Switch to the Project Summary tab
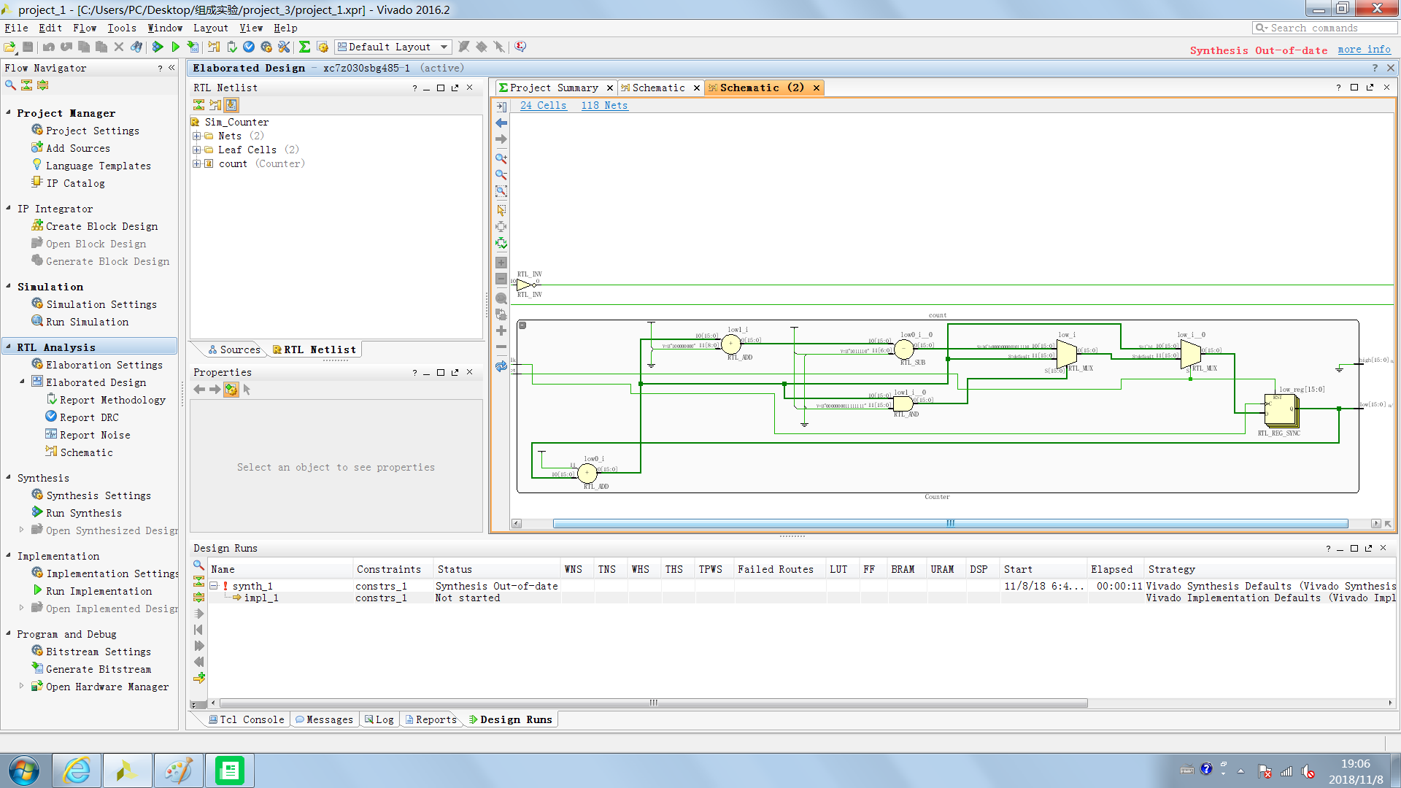Image resolution: width=1401 pixels, height=788 pixels. coord(553,88)
